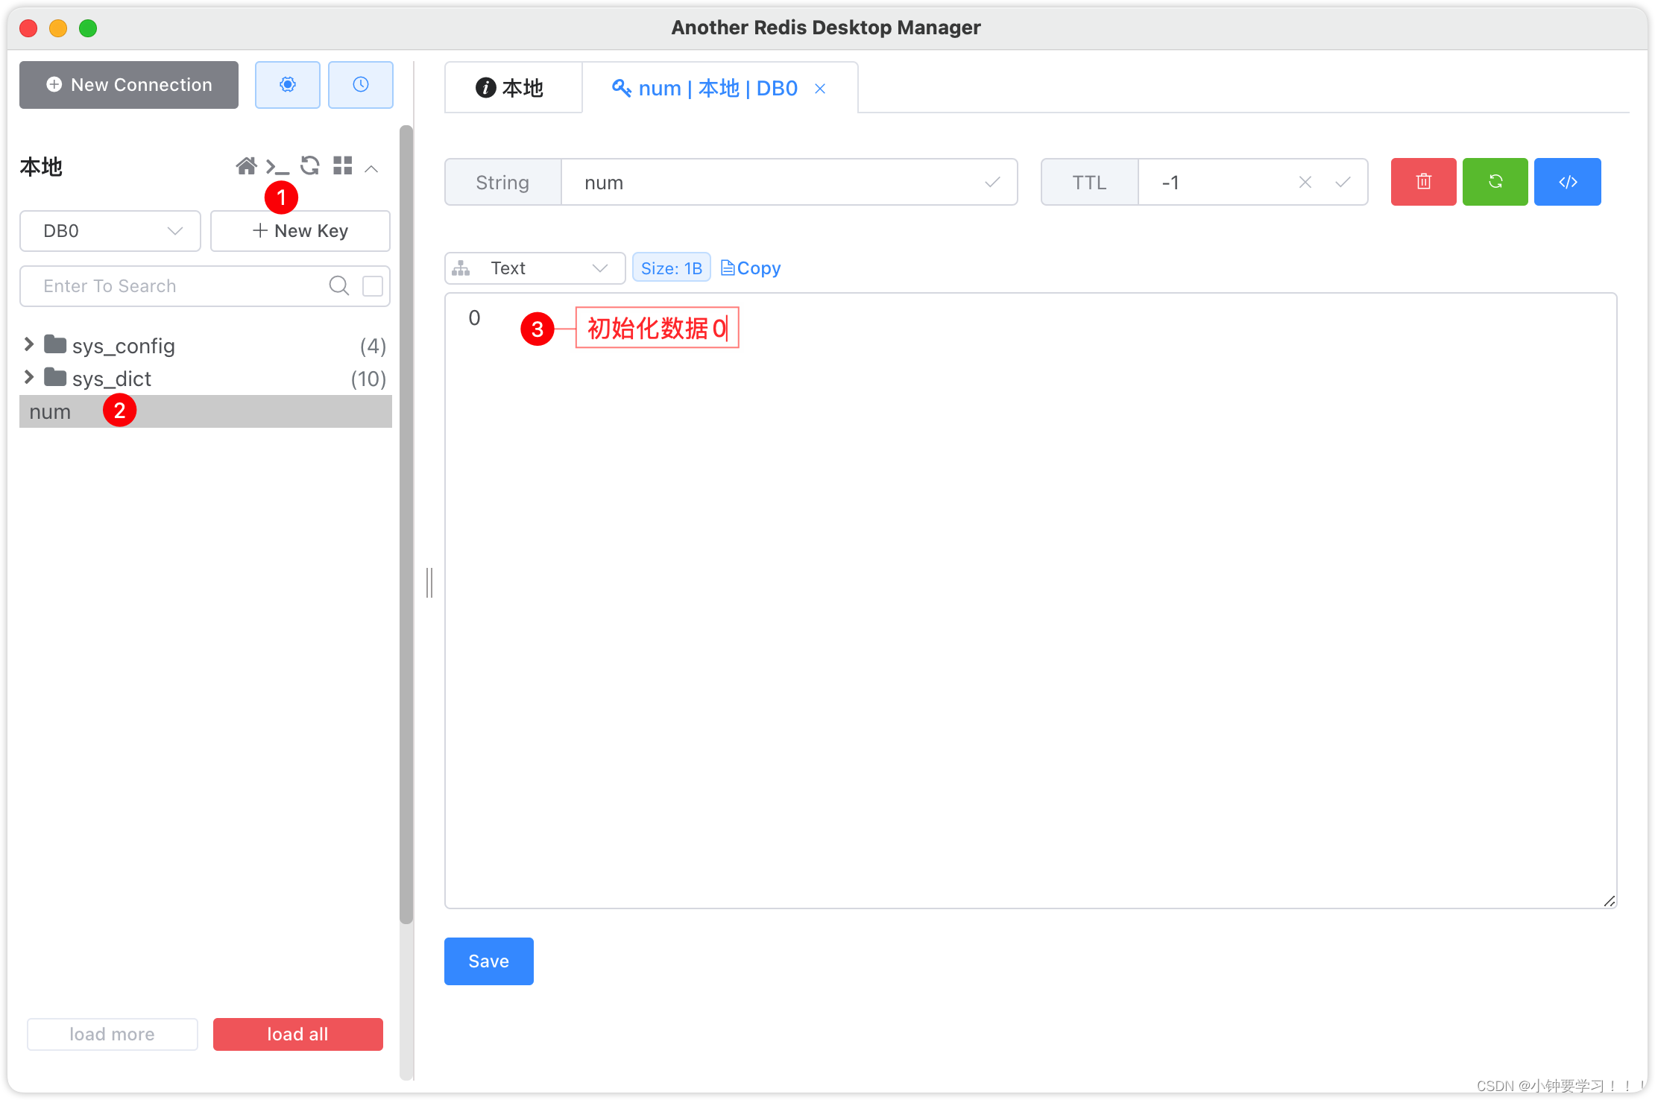Expand the sys_config folder group
Screen dimensions: 1655x1100
pos(27,344)
